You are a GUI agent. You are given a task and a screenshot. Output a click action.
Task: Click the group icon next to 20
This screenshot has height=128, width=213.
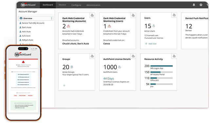(x=72, y=67)
